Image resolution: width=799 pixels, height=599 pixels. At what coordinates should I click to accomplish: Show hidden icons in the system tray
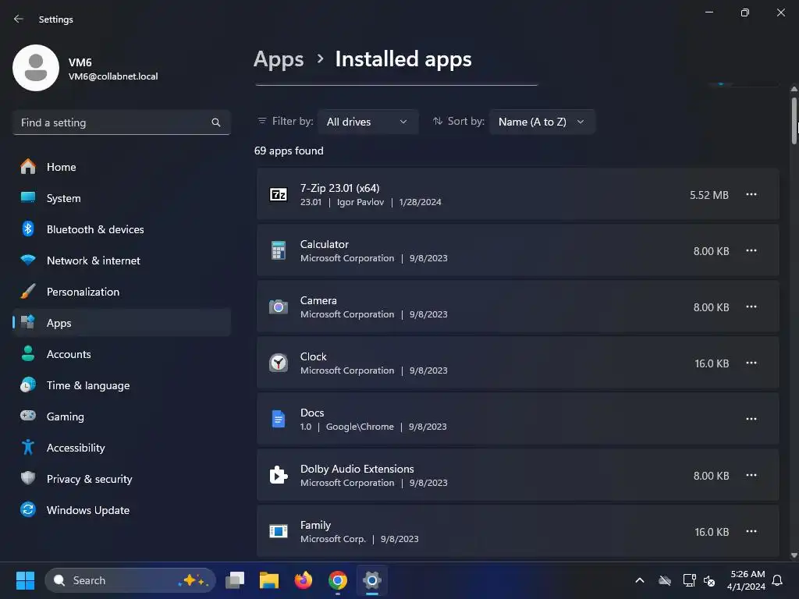[640, 580]
